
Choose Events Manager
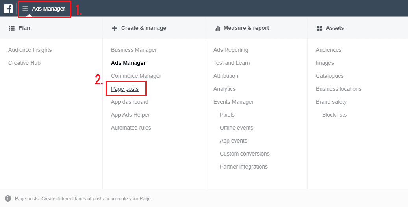point(234,102)
